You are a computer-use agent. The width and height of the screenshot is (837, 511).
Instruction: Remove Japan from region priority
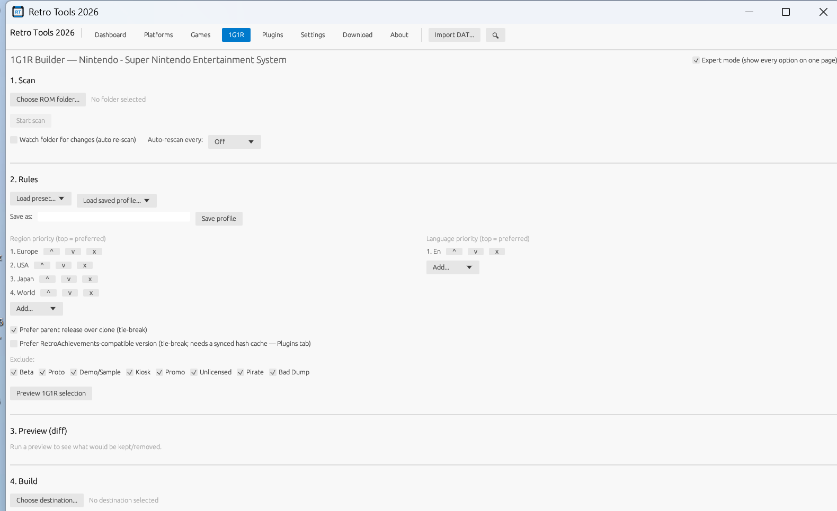(90, 279)
